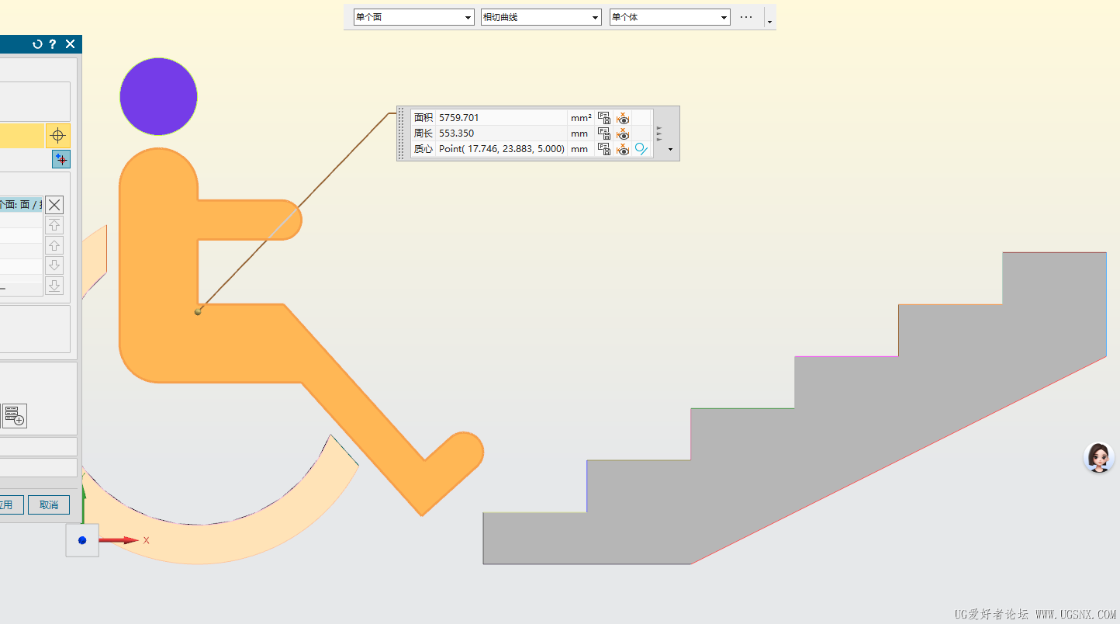Screen dimensions: 1120x624
Task: Toggle visibility of the 质心 measurement
Action: click(623, 149)
